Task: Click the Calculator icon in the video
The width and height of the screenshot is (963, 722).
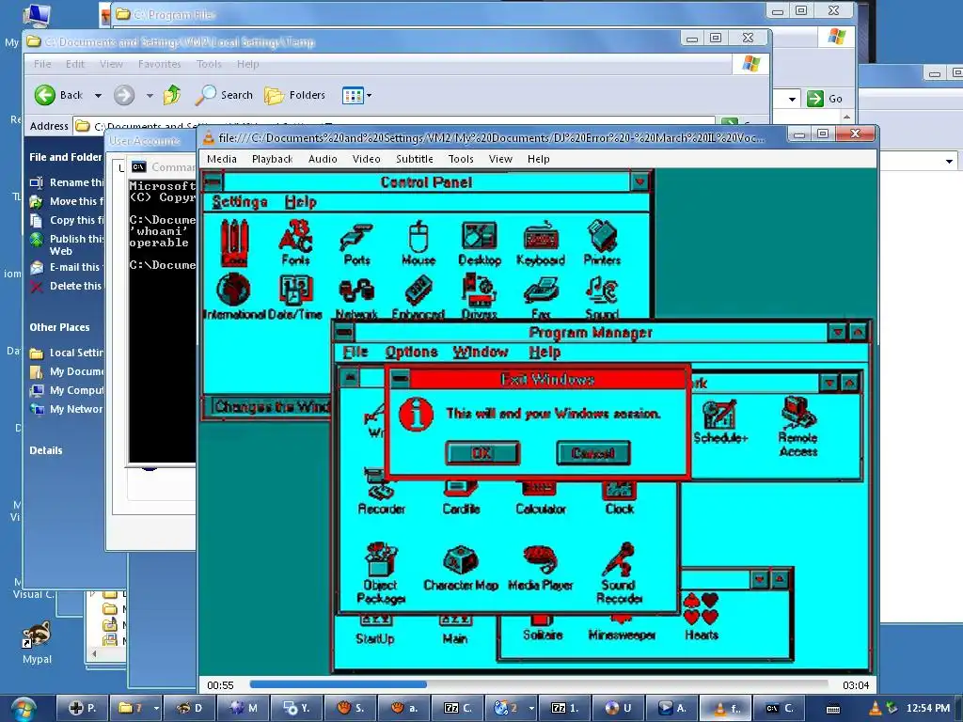Action: [541, 499]
